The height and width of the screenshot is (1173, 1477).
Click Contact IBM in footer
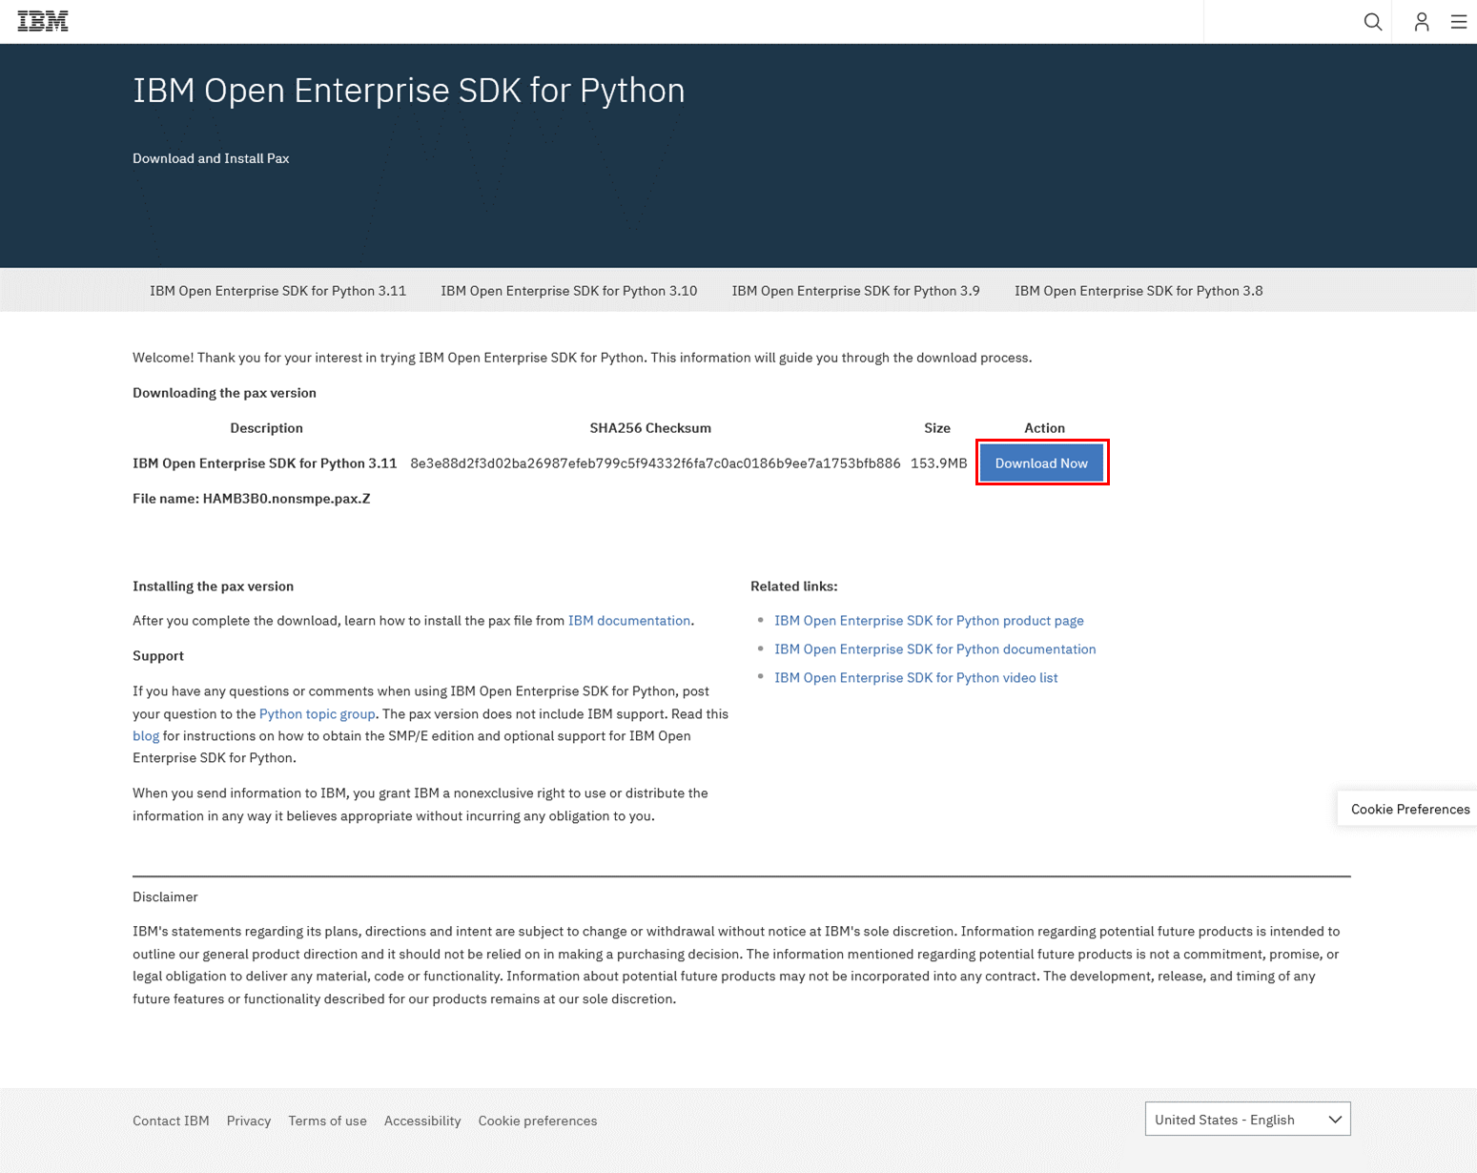[x=171, y=1121]
